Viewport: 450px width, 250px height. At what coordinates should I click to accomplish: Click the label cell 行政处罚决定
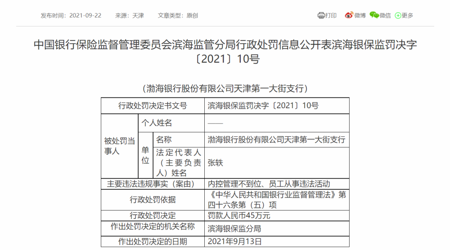(x=153, y=215)
